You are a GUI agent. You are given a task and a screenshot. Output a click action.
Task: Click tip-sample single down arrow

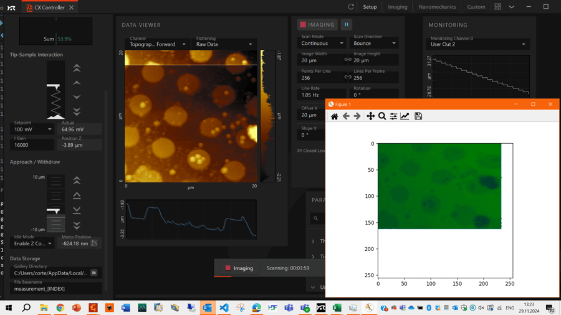tap(77, 97)
